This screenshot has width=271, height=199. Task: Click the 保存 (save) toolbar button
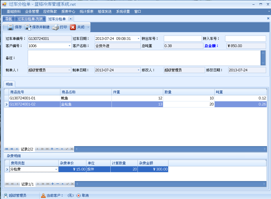14,27
